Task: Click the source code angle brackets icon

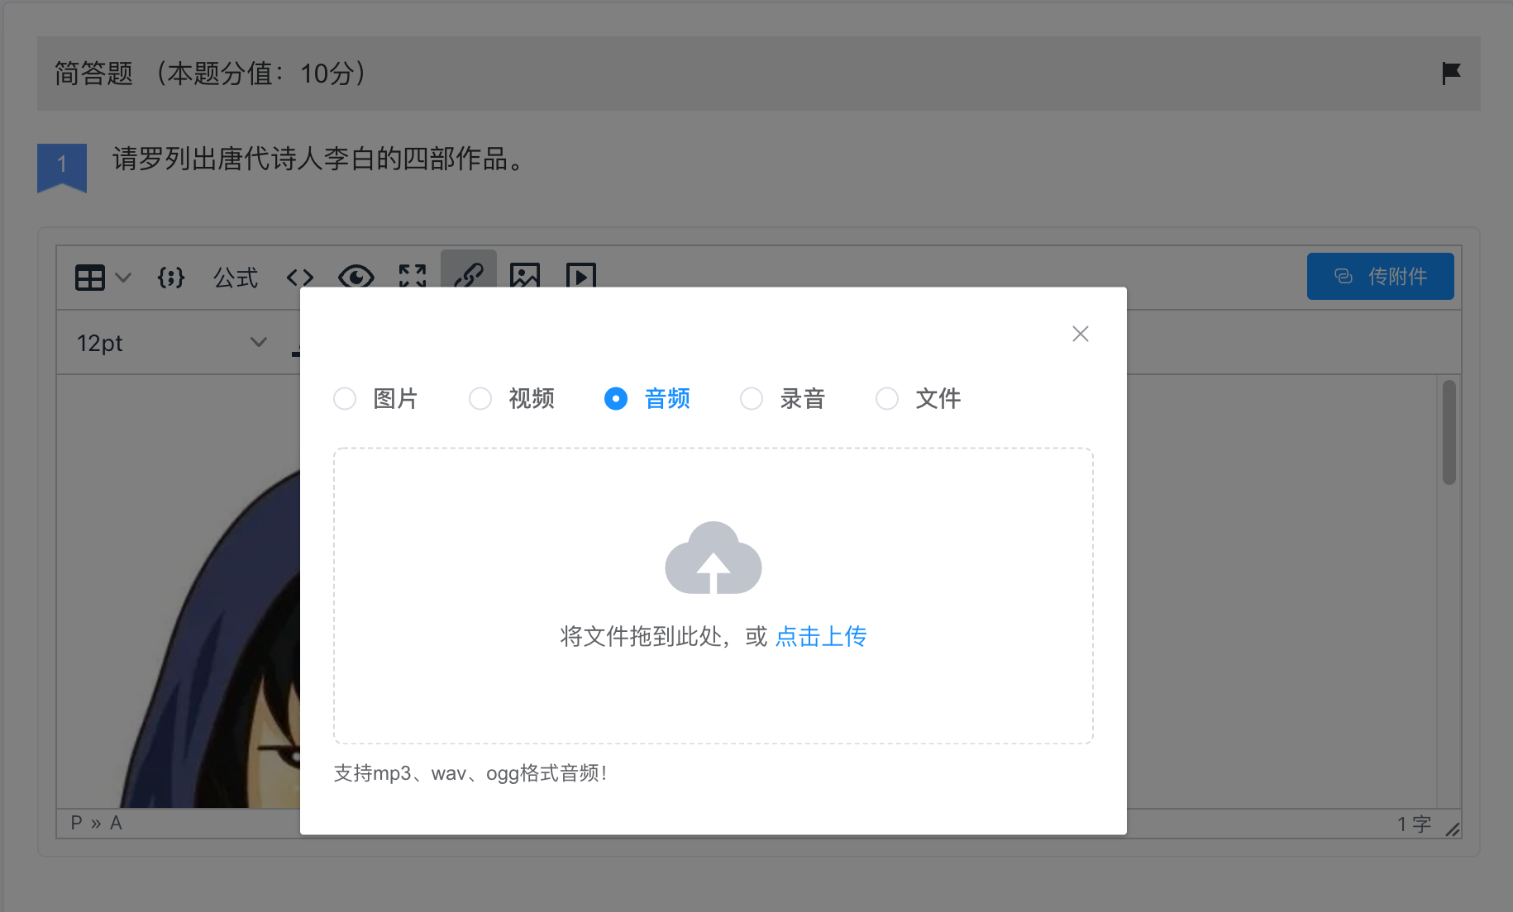Action: click(300, 278)
